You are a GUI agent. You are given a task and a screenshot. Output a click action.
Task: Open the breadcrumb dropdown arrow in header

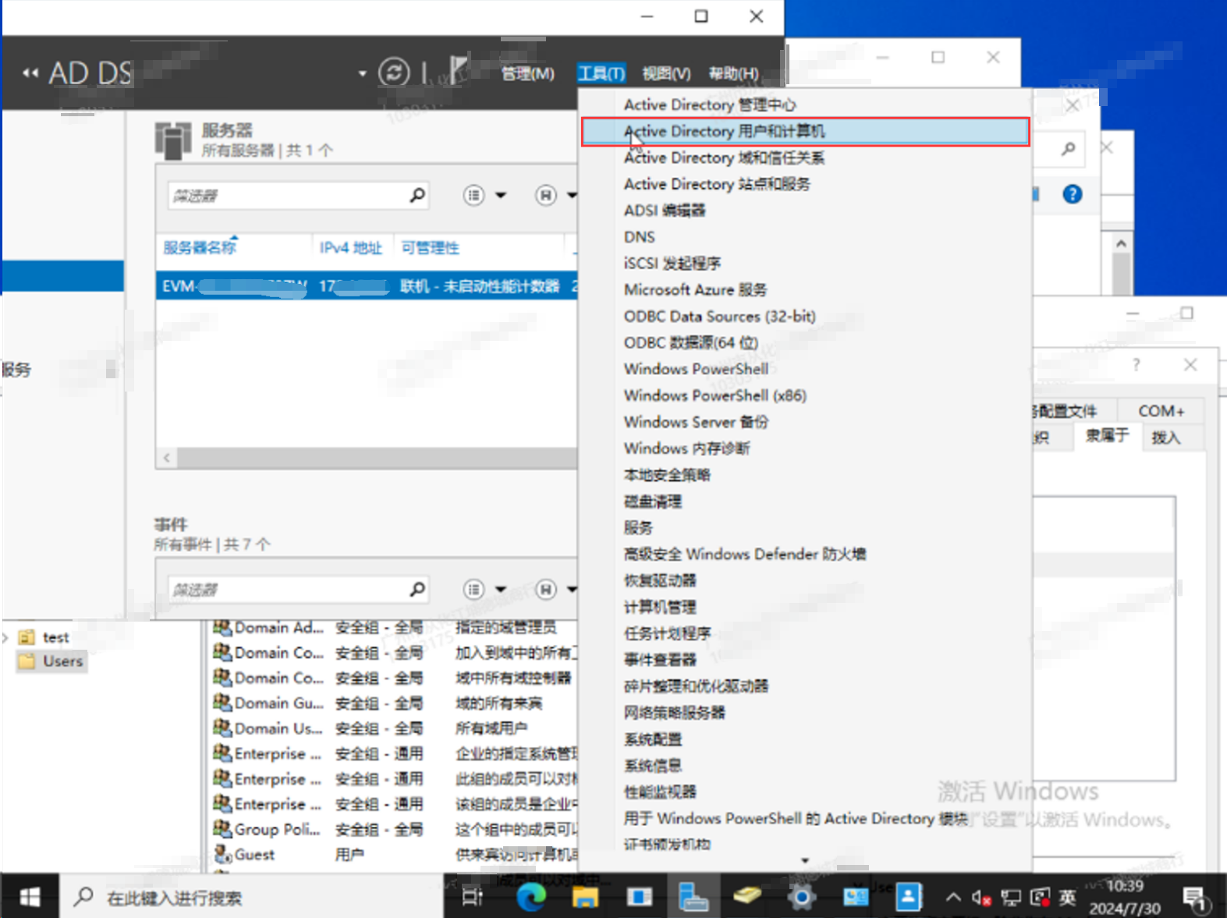click(362, 74)
